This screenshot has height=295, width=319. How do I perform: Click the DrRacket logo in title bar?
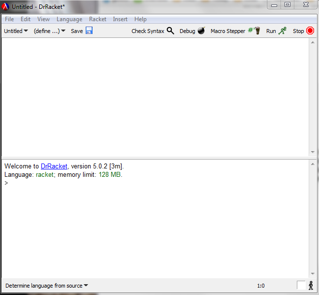(x=5, y=7)
